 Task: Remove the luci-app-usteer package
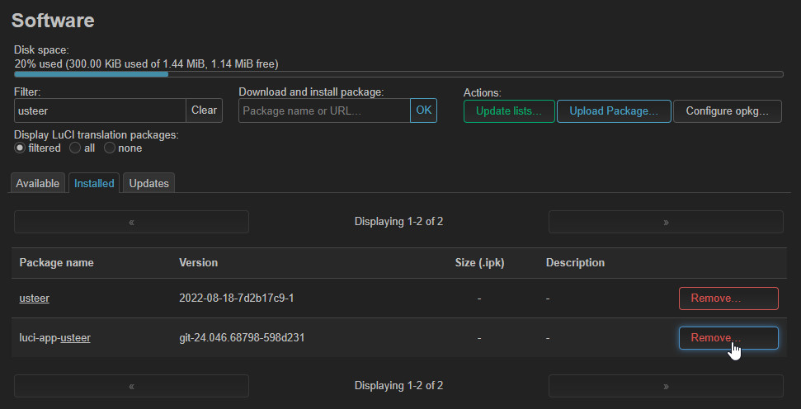[728, 337]
